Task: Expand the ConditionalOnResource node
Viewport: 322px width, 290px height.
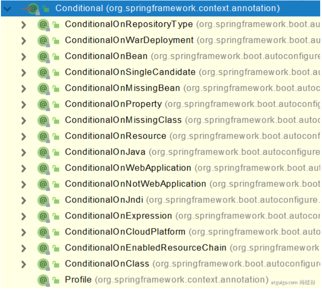Action: (x=24, y=137)
